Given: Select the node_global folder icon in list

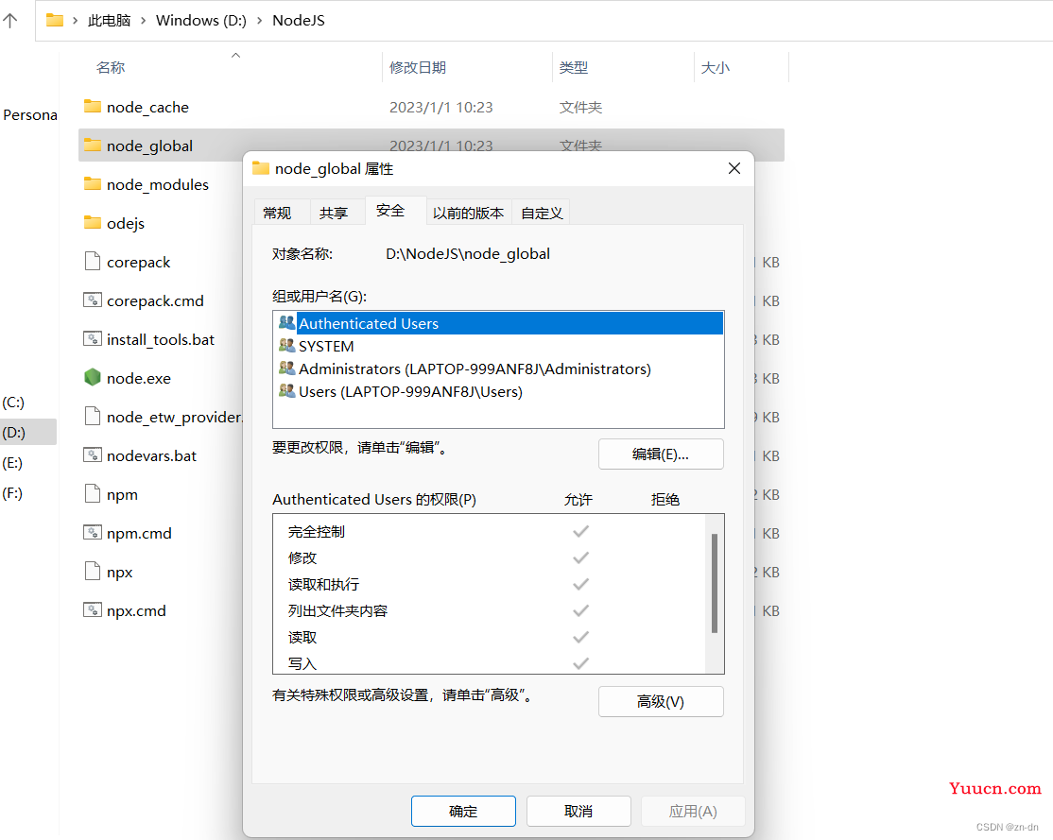Looking at the screenshot, I should [x=93, y=145].
